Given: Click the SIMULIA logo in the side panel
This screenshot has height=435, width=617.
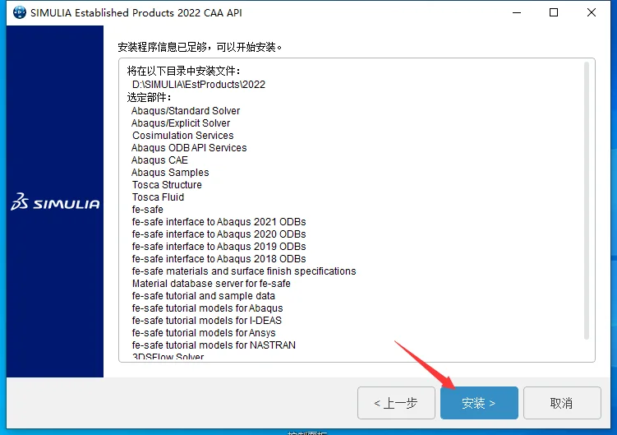Looking at the screenshot, I should tap(55, 201).
